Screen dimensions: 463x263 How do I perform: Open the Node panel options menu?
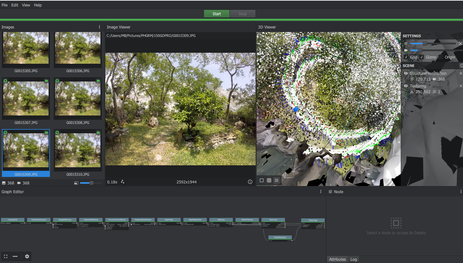(461, 192)
